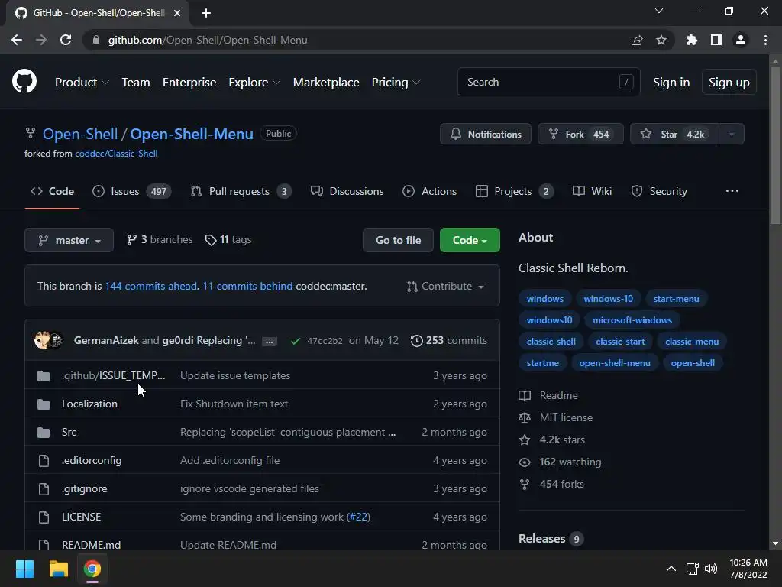Click the windows-10 topic tag
Image resolution: width=782 pixels, height=587 pixels.
[x=609, y=299]
